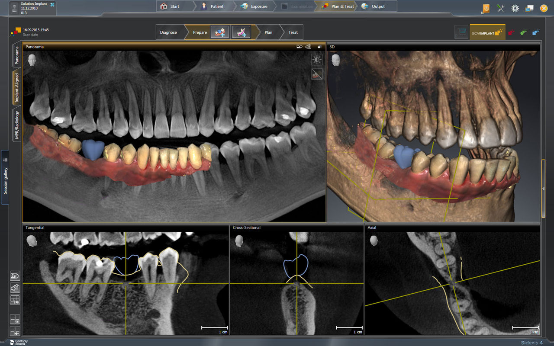Reset crosshairs button at bottom left
The height and width of the screenshot is (346, 554).
pos(15,332)
